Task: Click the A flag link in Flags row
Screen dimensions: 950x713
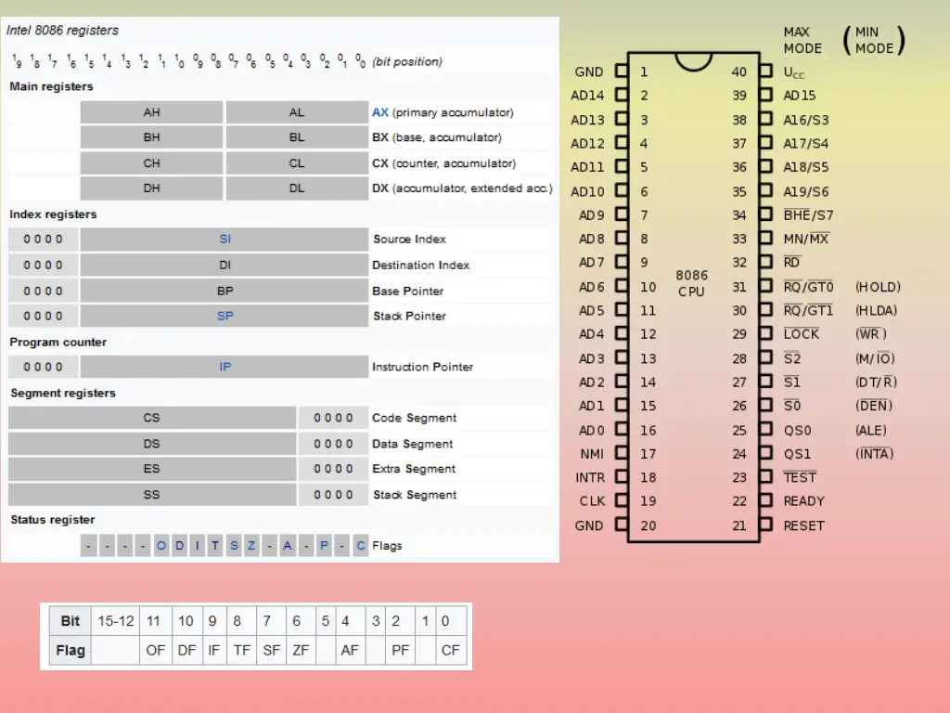Action: pos(288,546)
